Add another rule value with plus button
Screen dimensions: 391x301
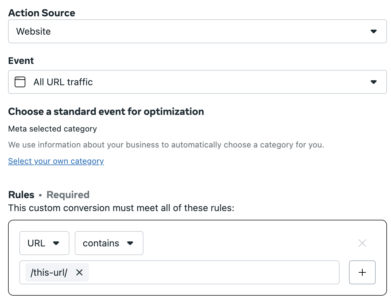tap(362, 272)
